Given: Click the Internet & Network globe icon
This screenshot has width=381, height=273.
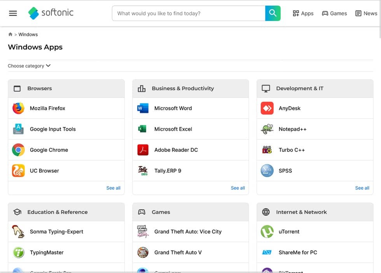Looking at the screenshot, I should 266,212.
